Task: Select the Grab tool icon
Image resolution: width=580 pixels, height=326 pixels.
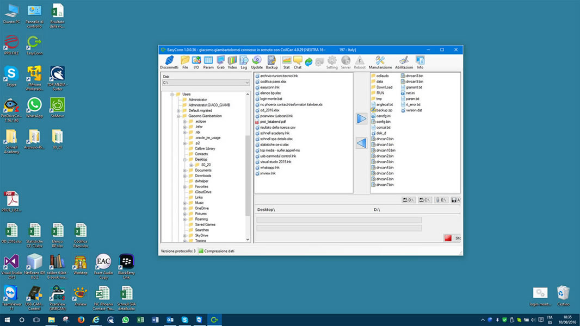Action: 220,62
